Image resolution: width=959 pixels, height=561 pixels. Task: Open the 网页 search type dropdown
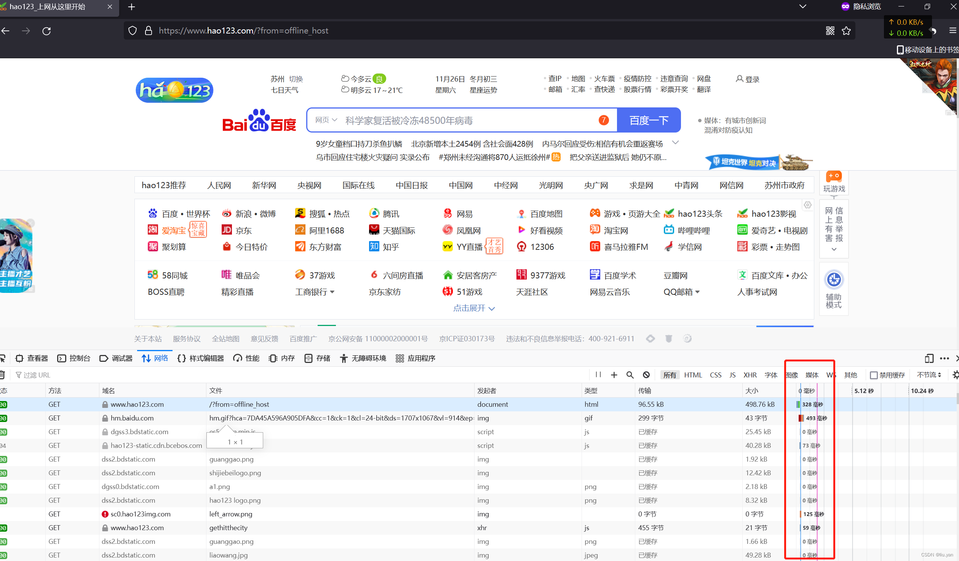(x=326, y=120)
